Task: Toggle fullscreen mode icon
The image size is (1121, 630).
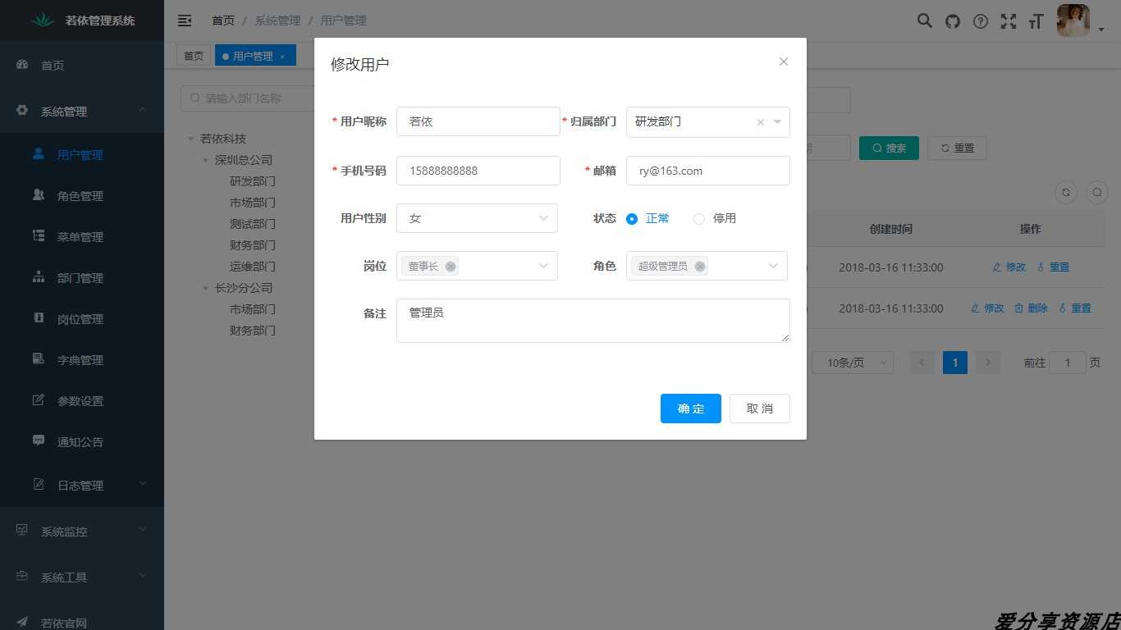Action: [1009, 21]
